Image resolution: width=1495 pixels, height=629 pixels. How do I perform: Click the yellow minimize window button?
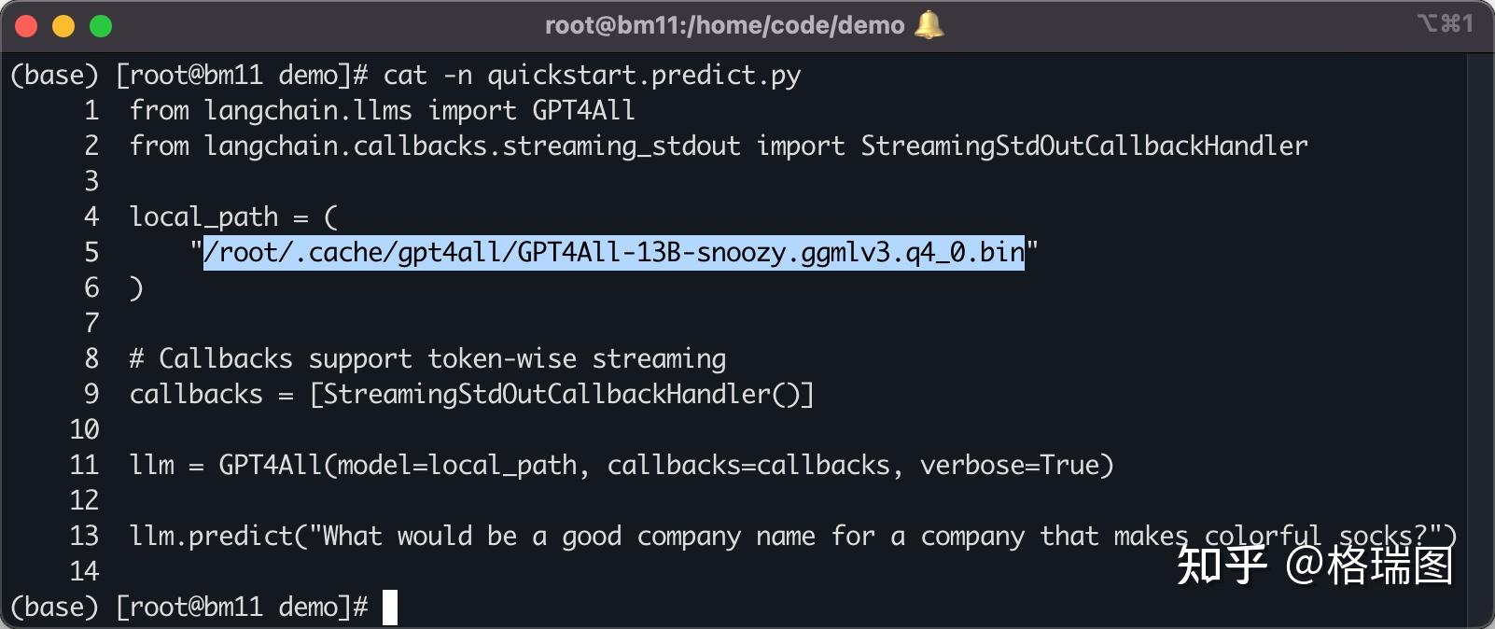(x=63, y=26)
